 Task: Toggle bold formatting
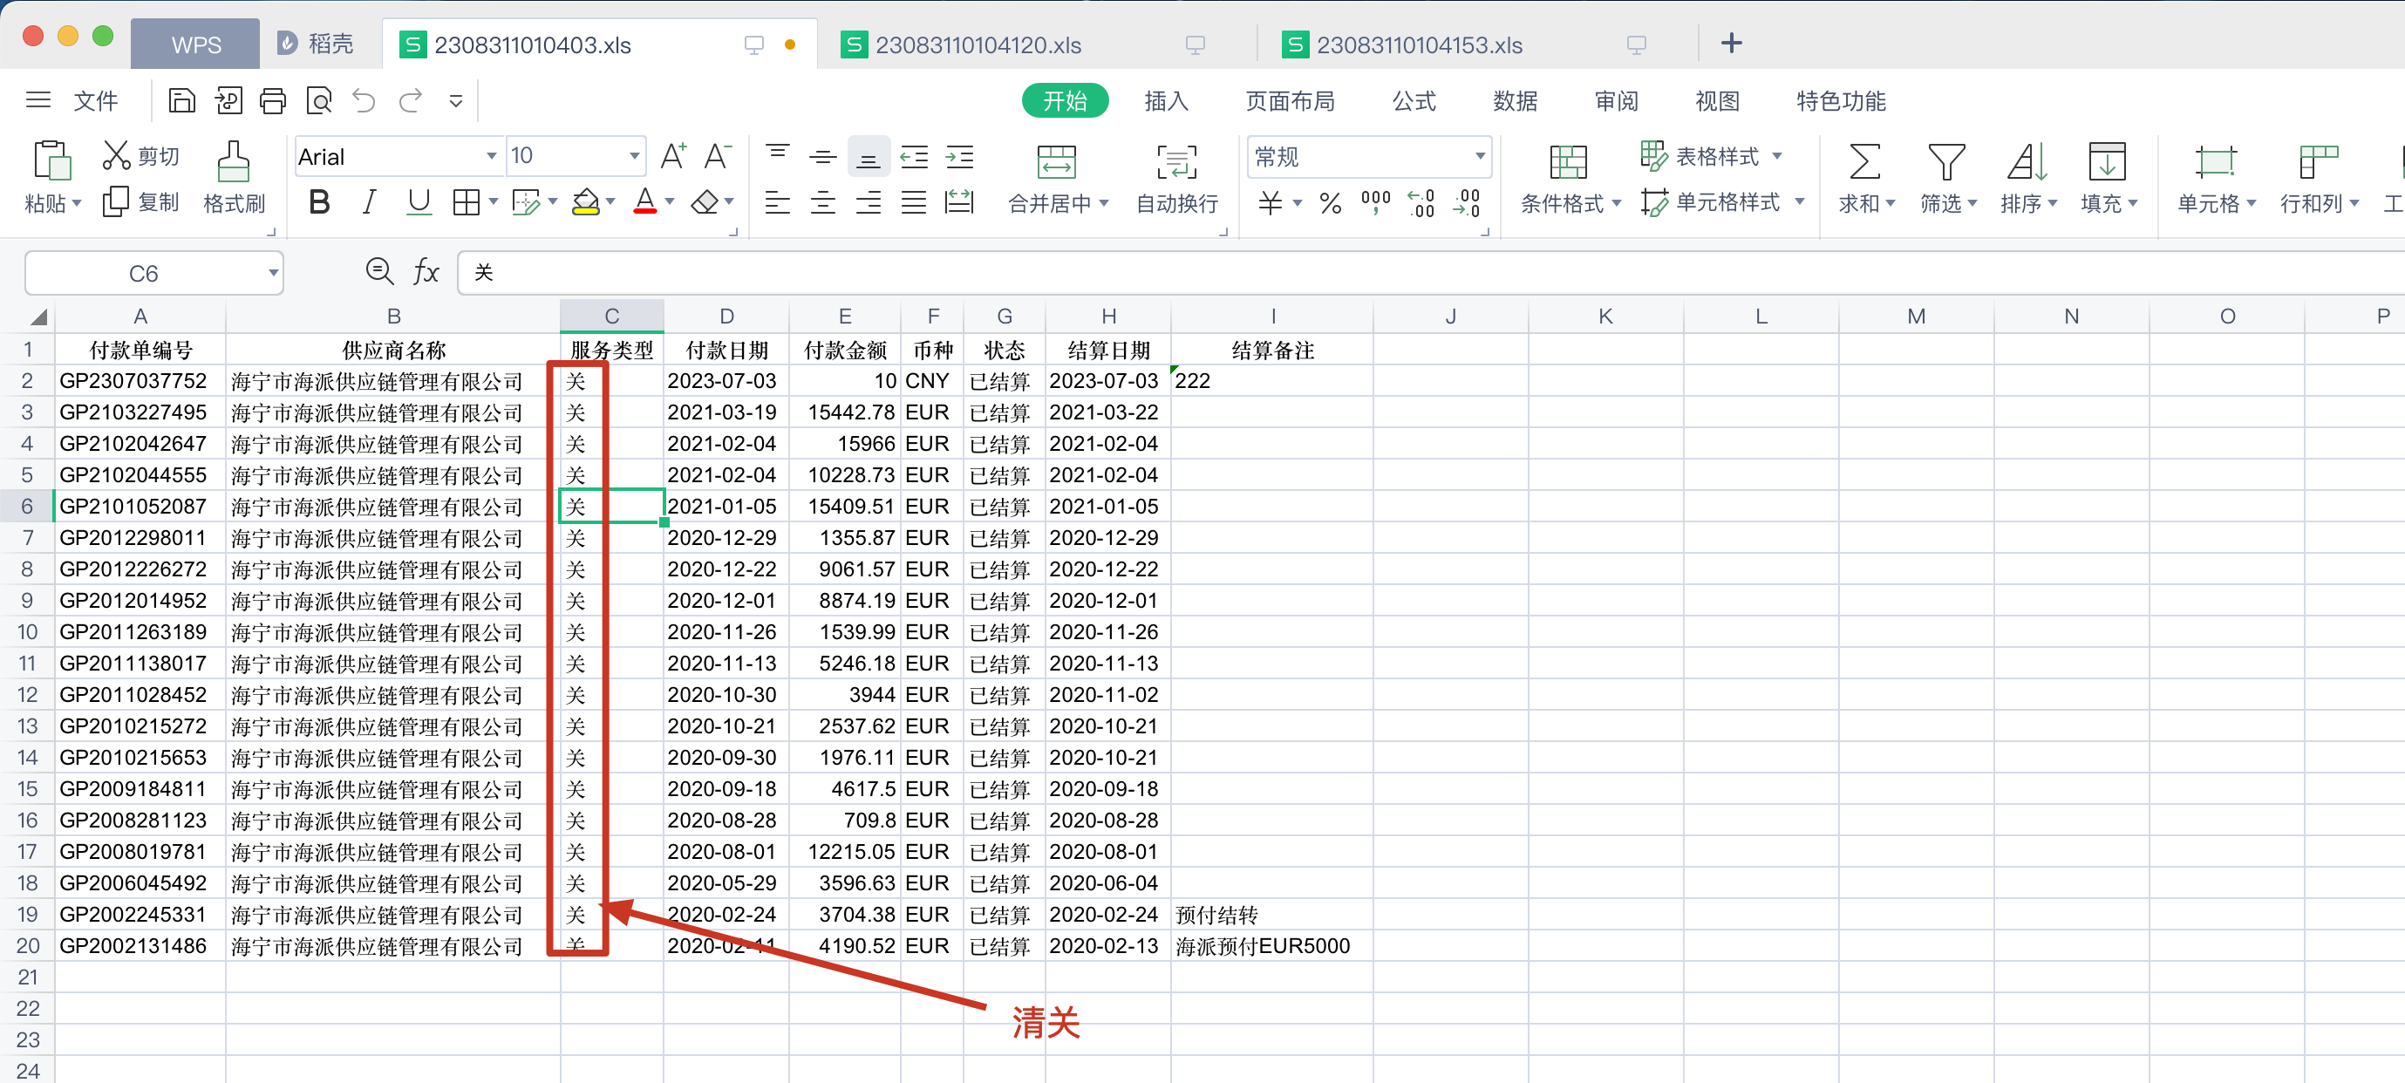click(318, 201)
